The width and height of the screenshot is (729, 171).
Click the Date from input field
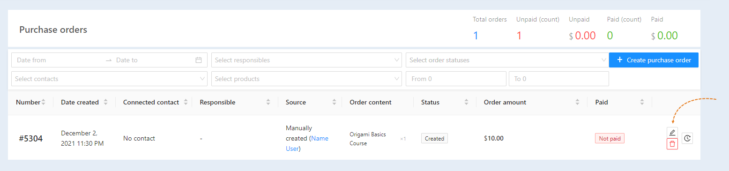(x=59, y=60)
